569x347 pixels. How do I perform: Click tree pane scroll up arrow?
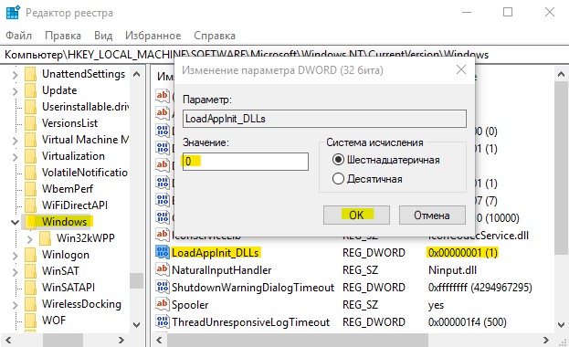136,74
